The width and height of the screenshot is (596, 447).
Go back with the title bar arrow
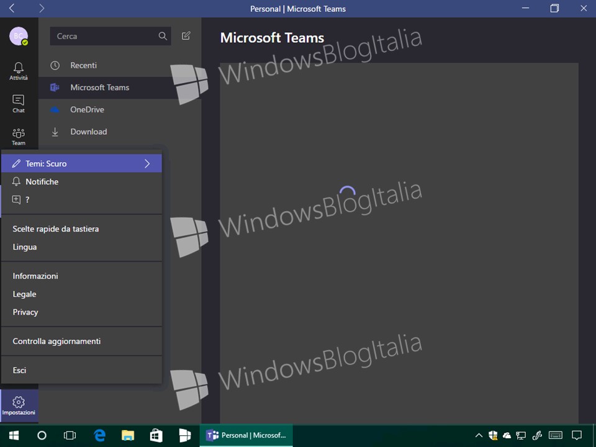12,8
